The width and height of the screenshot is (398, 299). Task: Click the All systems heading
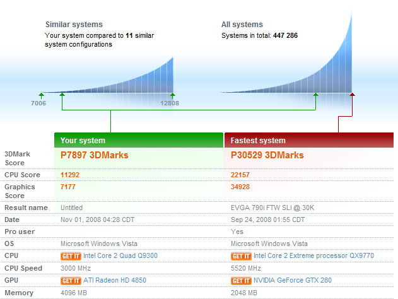pos(242,25)
